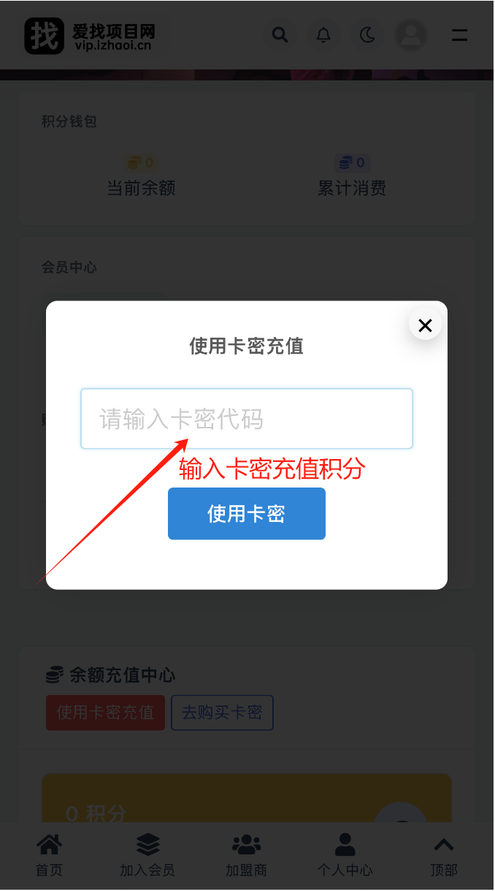Focus the 请输入卡密代码 input field

click(x=247, y=419)
